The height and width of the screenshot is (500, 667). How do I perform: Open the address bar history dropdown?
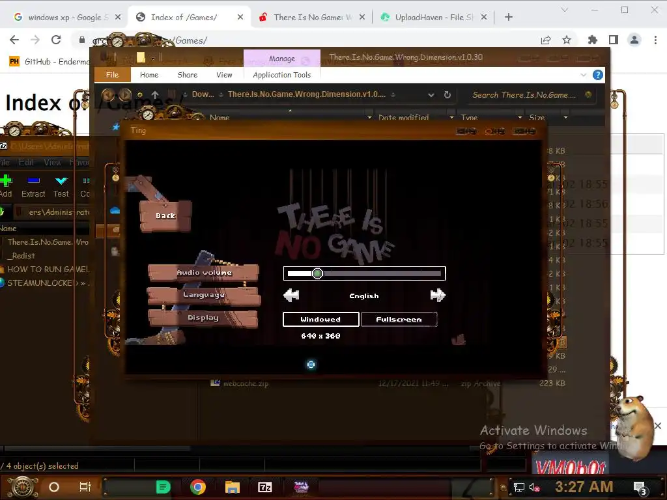point(431,95)
